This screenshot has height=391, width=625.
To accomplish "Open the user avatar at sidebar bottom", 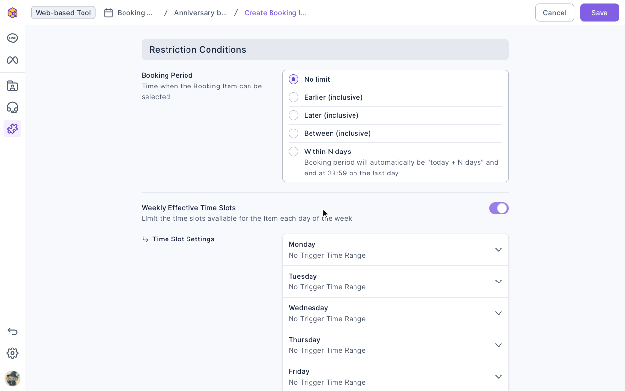I will (x=12, y=379).
